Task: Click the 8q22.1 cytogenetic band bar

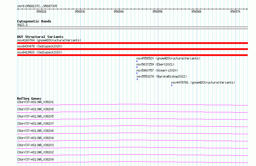Action: coord(132,28)
